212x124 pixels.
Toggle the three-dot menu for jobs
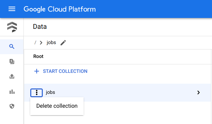(36, 92)
